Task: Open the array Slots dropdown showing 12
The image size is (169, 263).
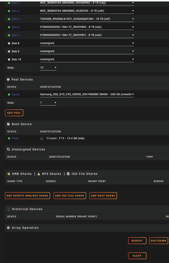Action: 48,68
